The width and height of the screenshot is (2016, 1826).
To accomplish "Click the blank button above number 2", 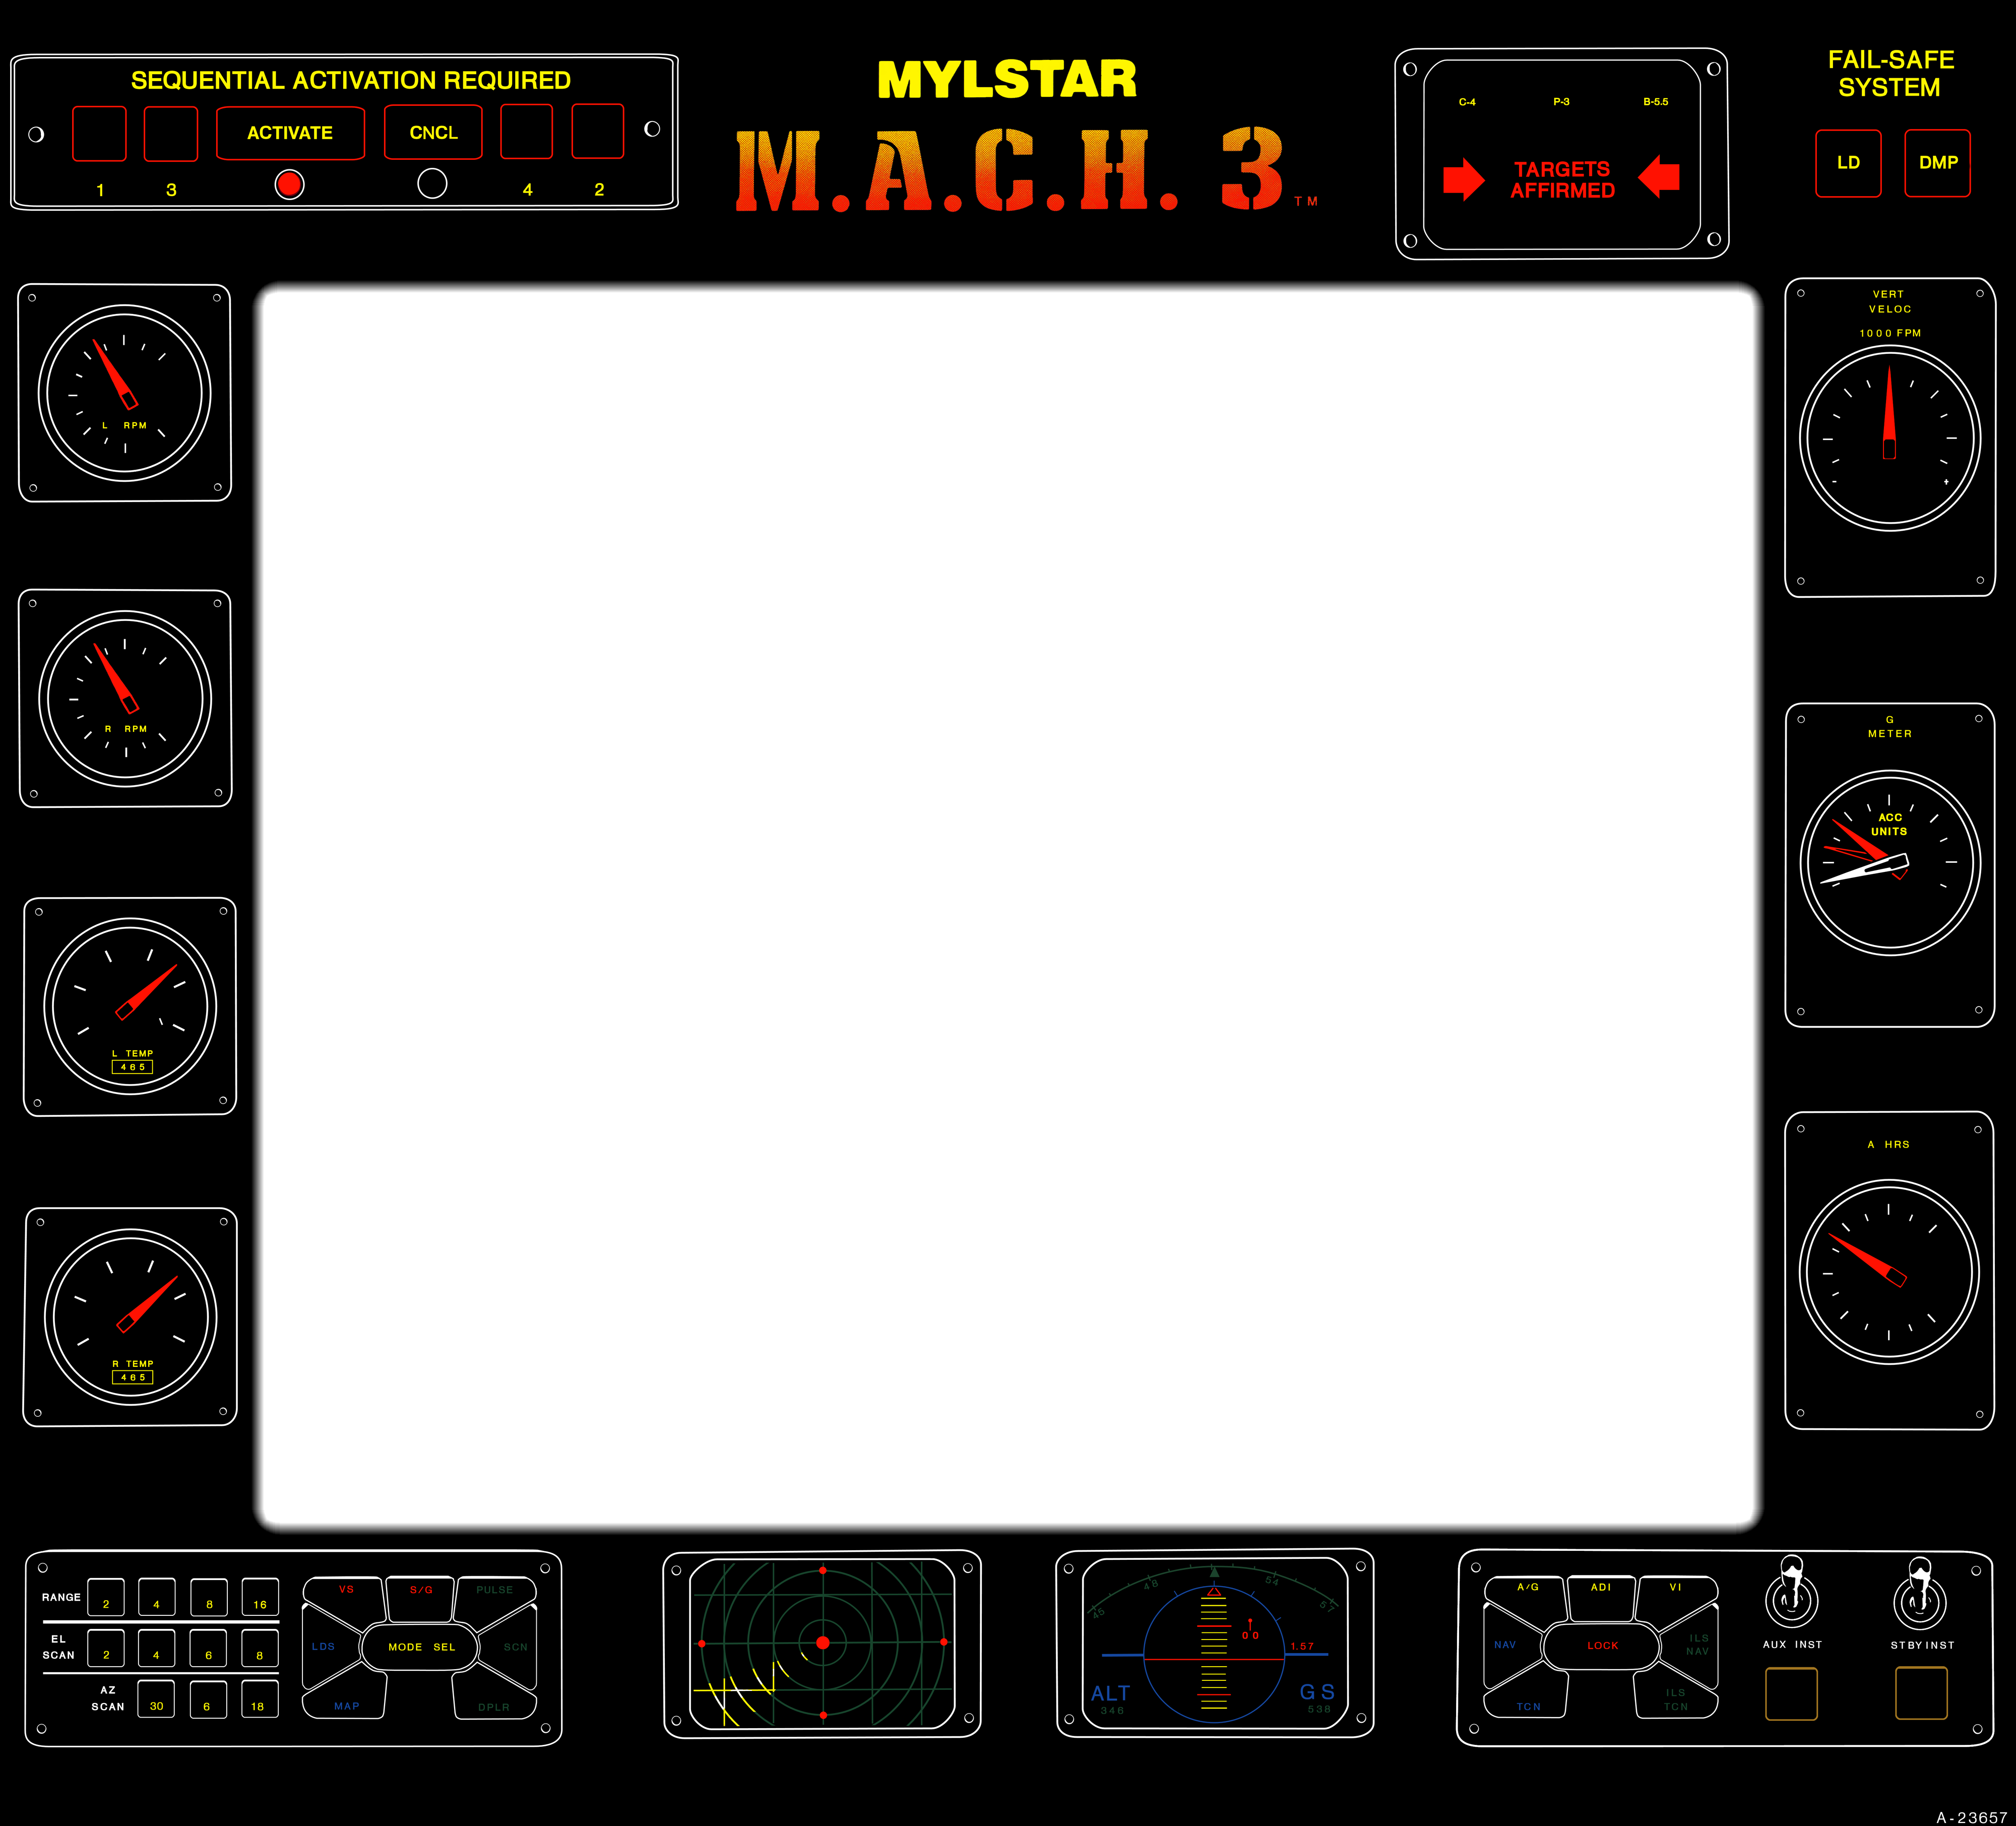I will 598,131.
